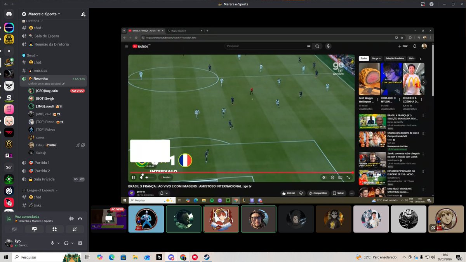
Task: Open the chat channel under Diretoria
Action: [54, 28]
